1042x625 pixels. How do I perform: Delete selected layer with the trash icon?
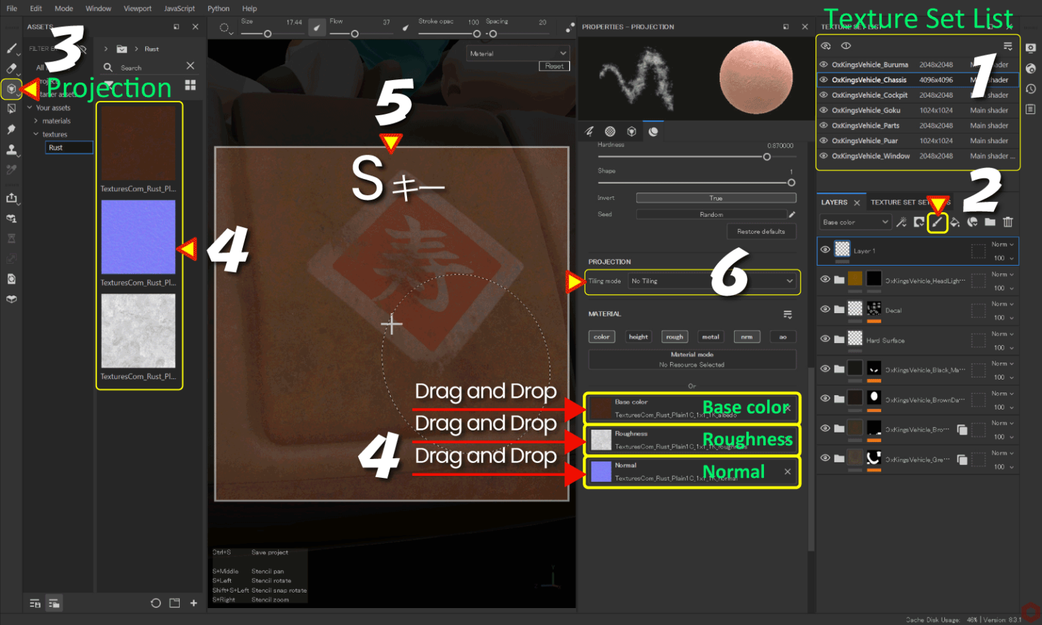tap(1009, 222)
